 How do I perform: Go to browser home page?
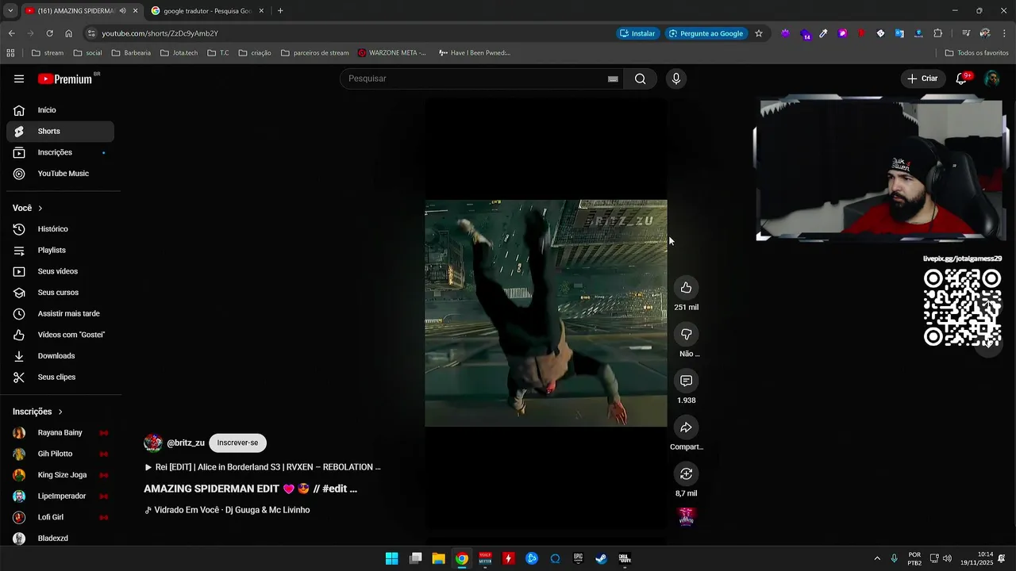click(x=69, y=33)
